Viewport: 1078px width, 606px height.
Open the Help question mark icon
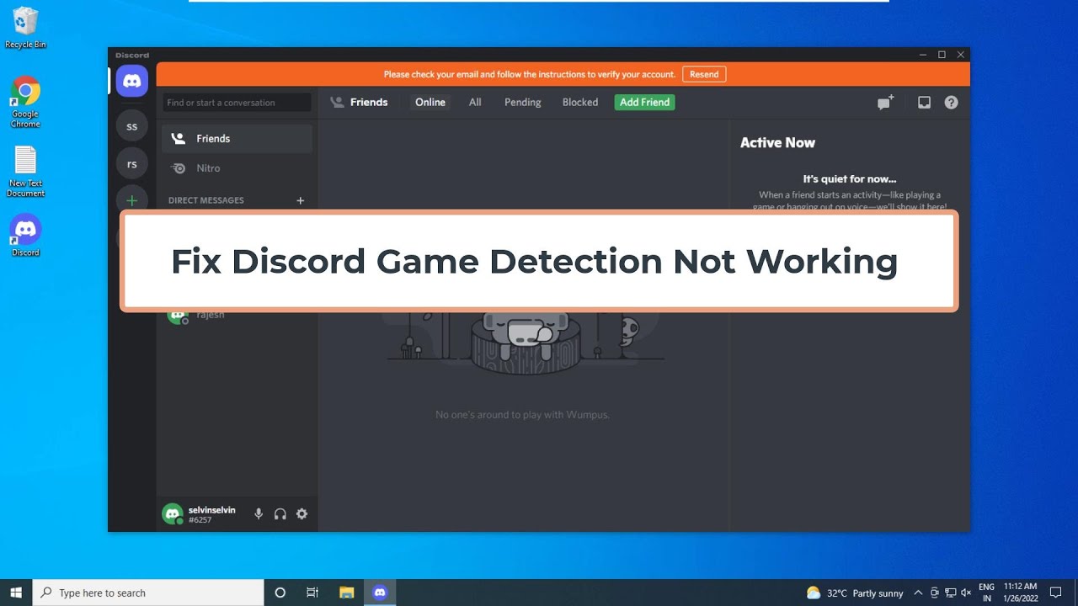[x=951, y=103]
